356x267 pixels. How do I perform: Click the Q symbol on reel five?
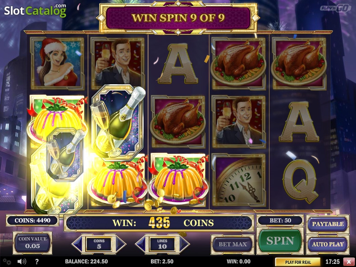coord(300,181)
